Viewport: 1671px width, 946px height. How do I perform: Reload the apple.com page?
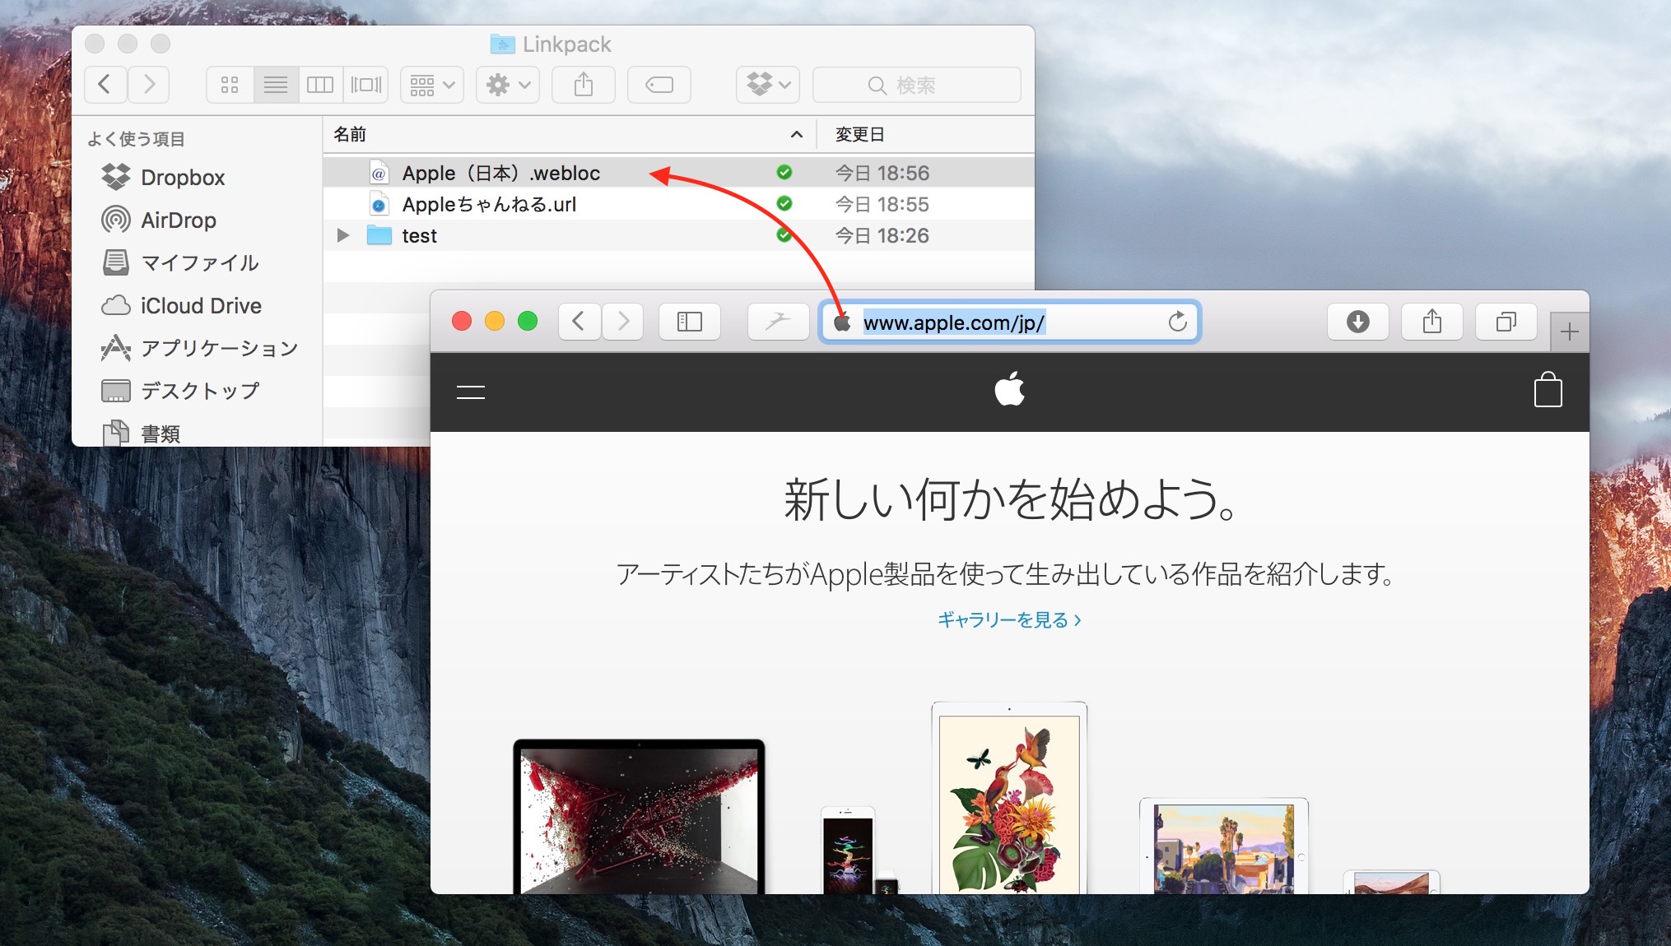tap(1177, 322)
